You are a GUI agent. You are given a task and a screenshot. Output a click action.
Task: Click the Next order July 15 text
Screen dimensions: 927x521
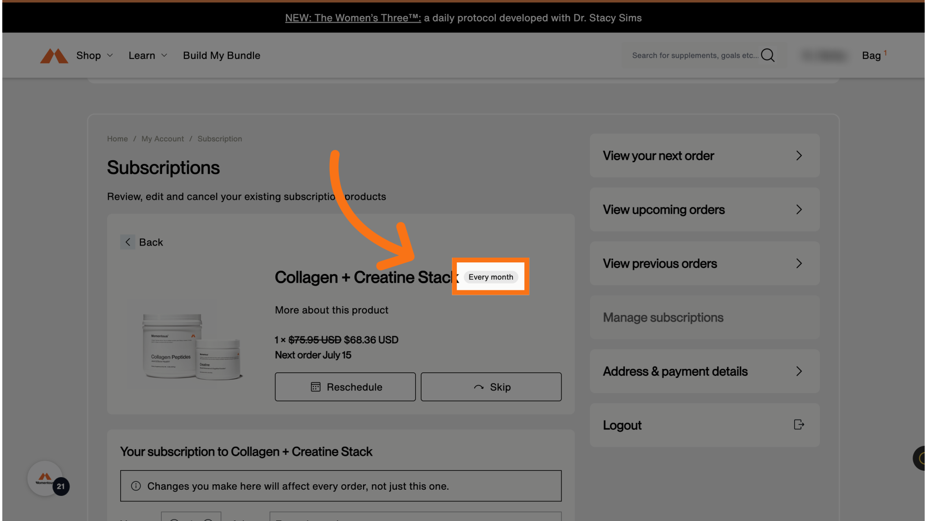313,355
